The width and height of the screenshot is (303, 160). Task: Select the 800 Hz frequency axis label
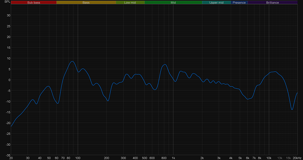(164, 158)
